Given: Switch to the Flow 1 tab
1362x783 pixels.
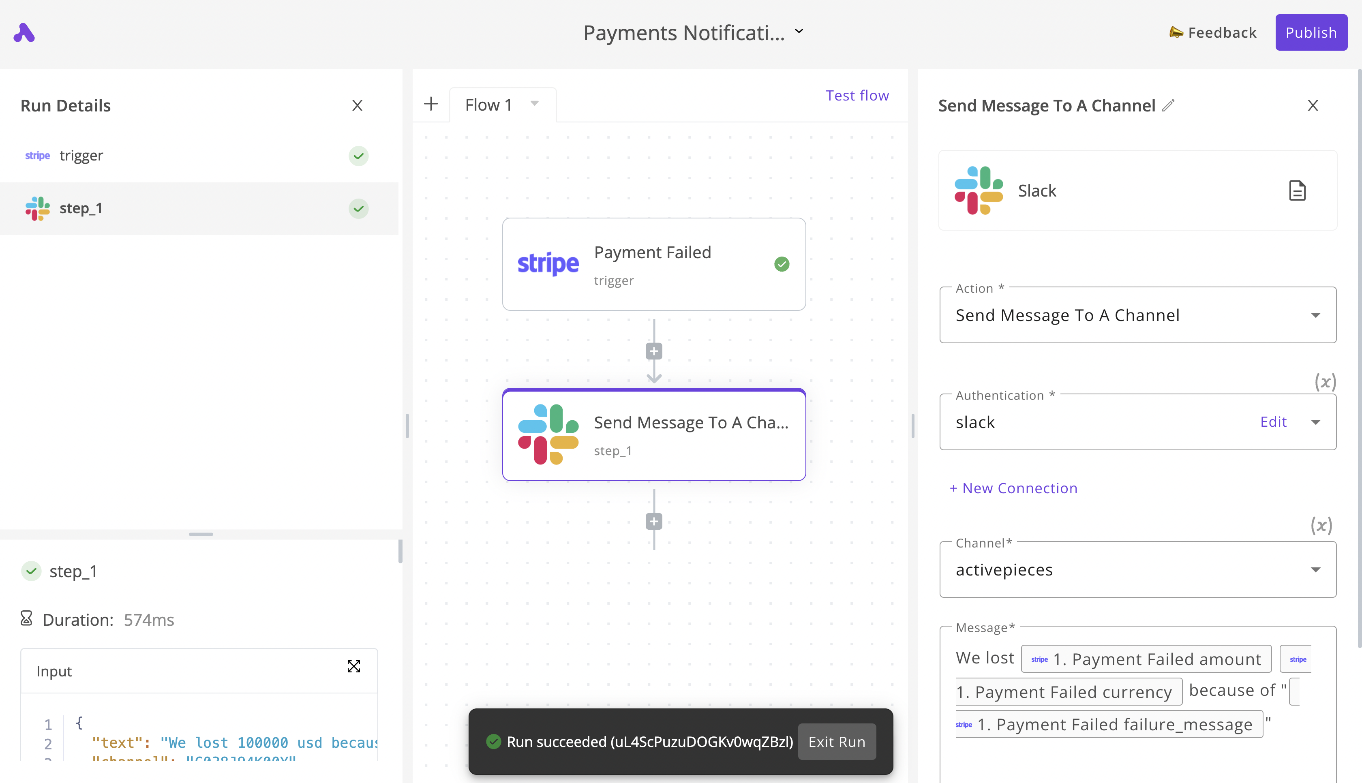Looking at the screenshot, I should [489, 104].
